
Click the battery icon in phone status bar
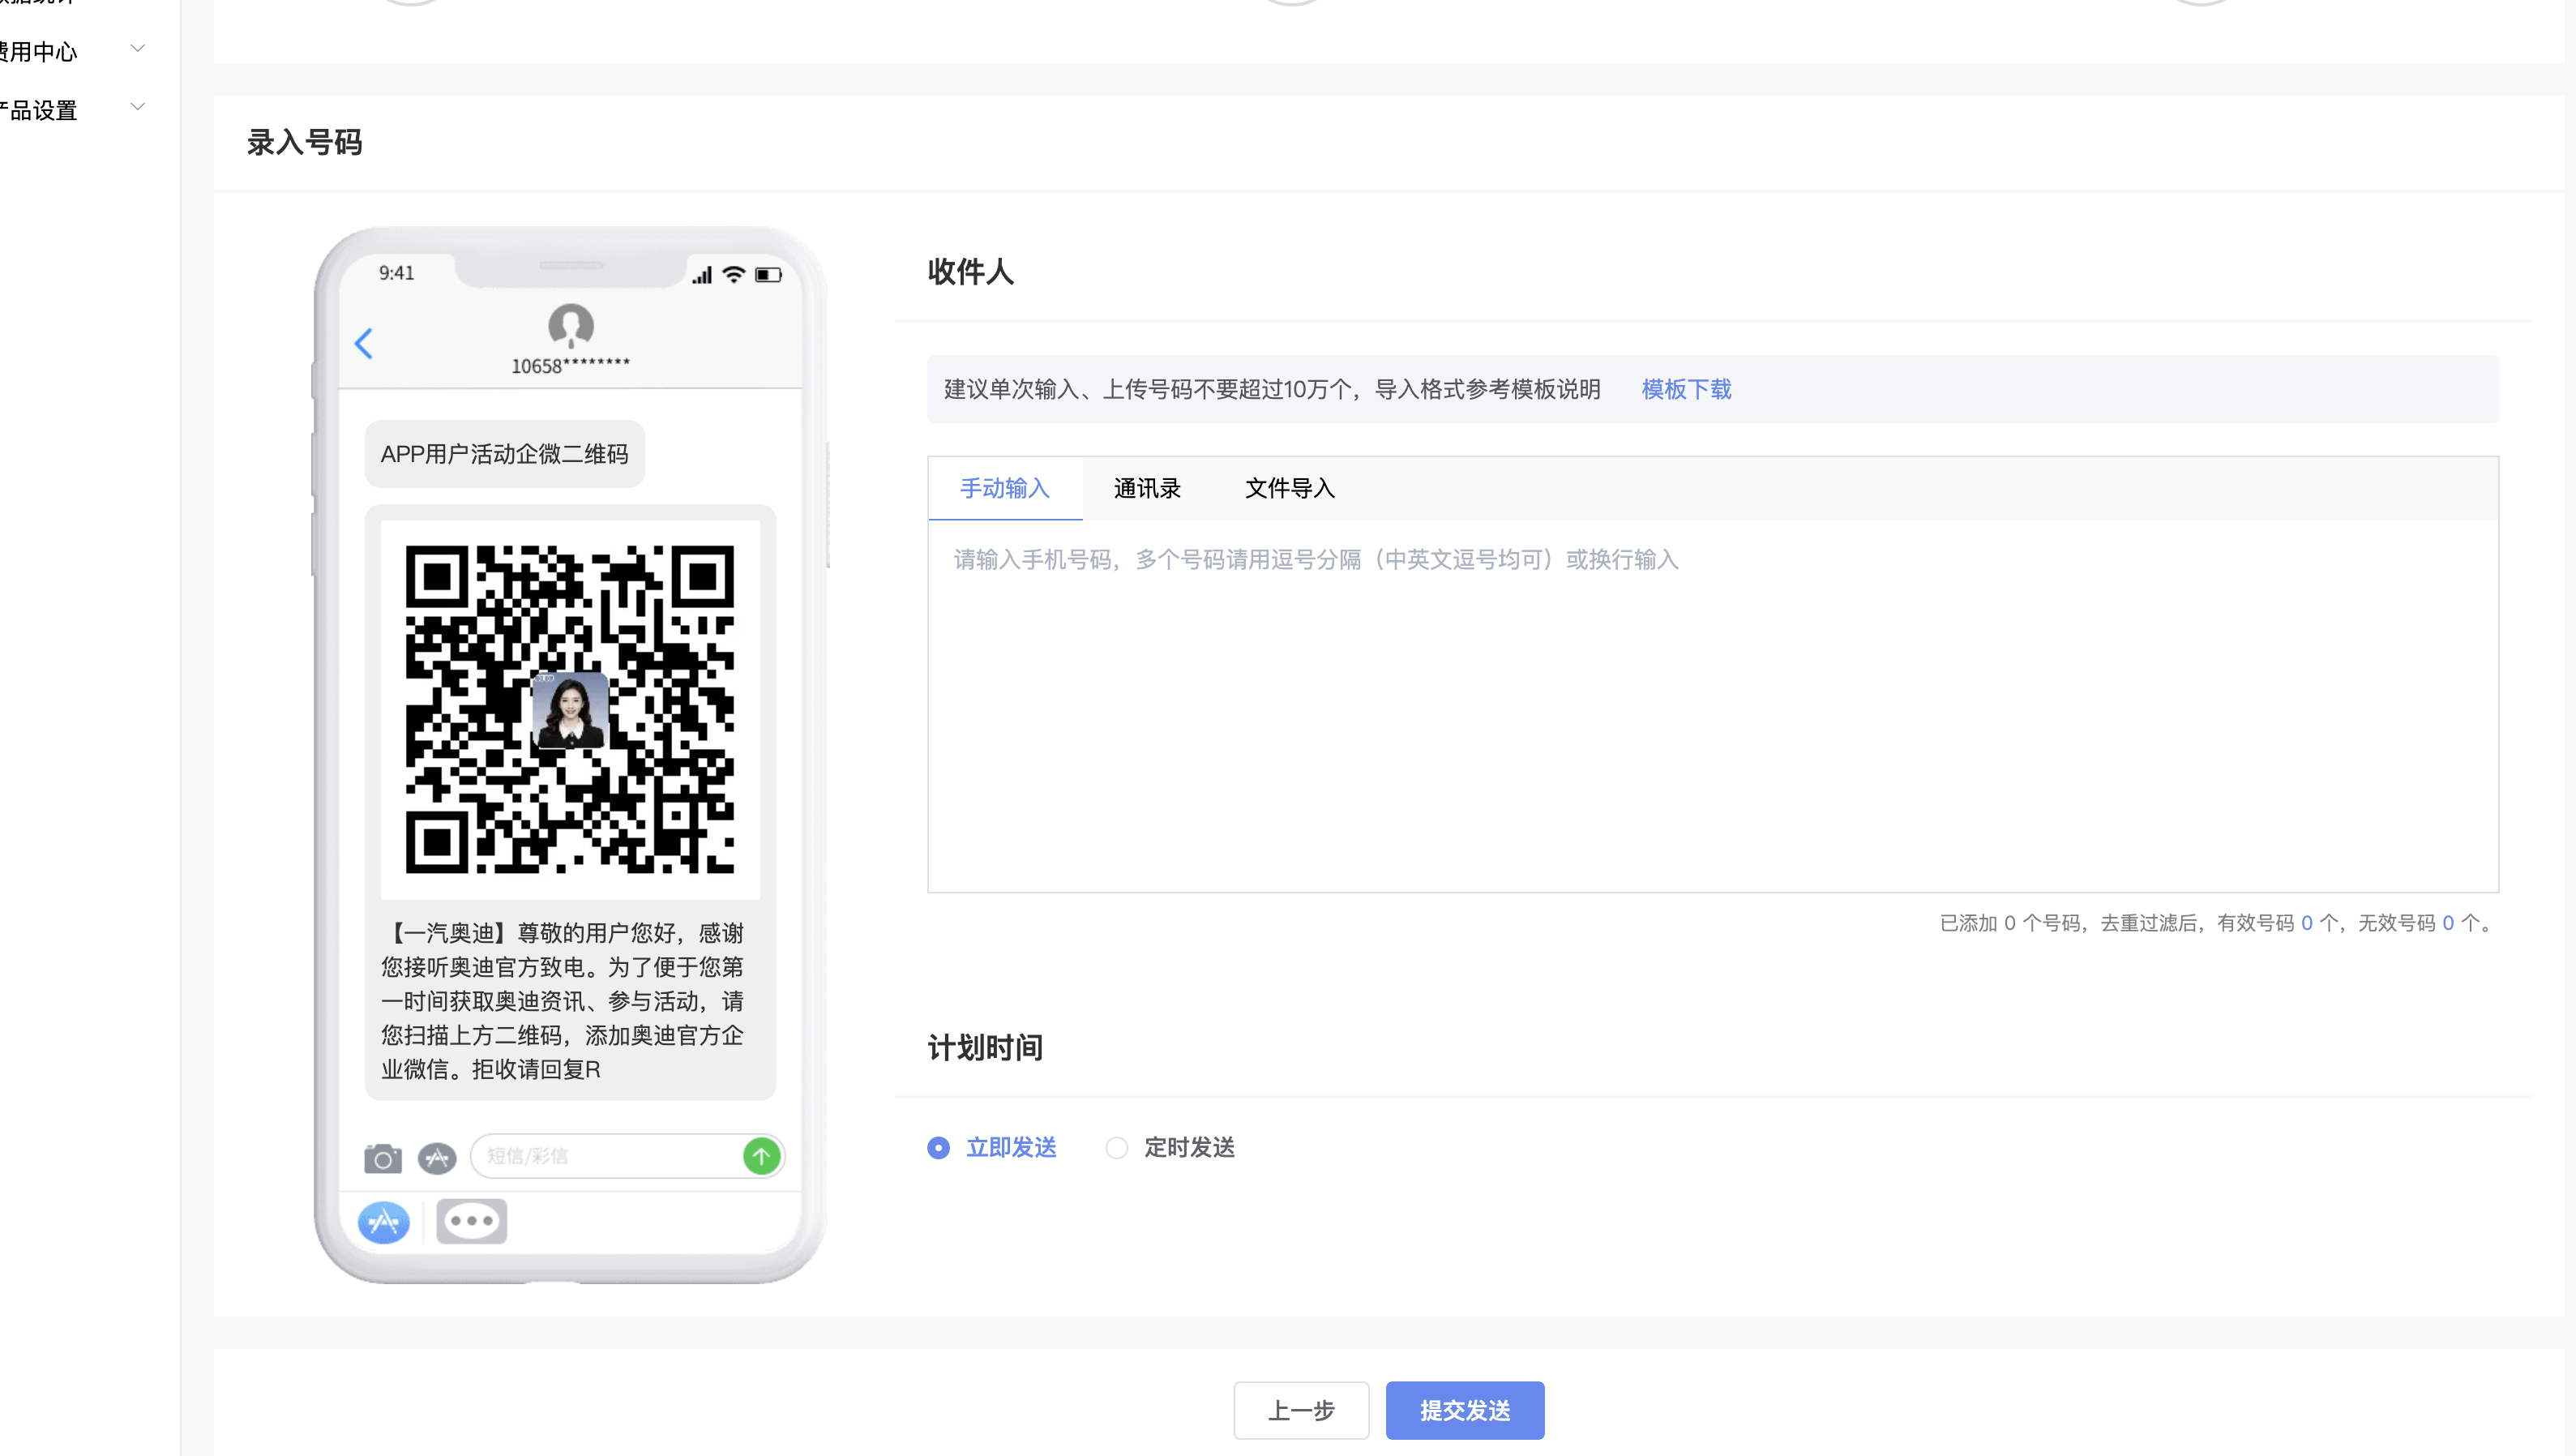tap(768, 275)
